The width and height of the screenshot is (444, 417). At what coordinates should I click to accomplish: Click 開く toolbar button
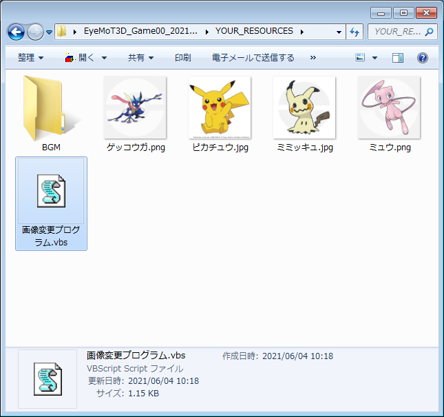(81, 58)
